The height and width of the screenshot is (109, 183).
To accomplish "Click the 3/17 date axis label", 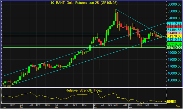I will [75, 105].
